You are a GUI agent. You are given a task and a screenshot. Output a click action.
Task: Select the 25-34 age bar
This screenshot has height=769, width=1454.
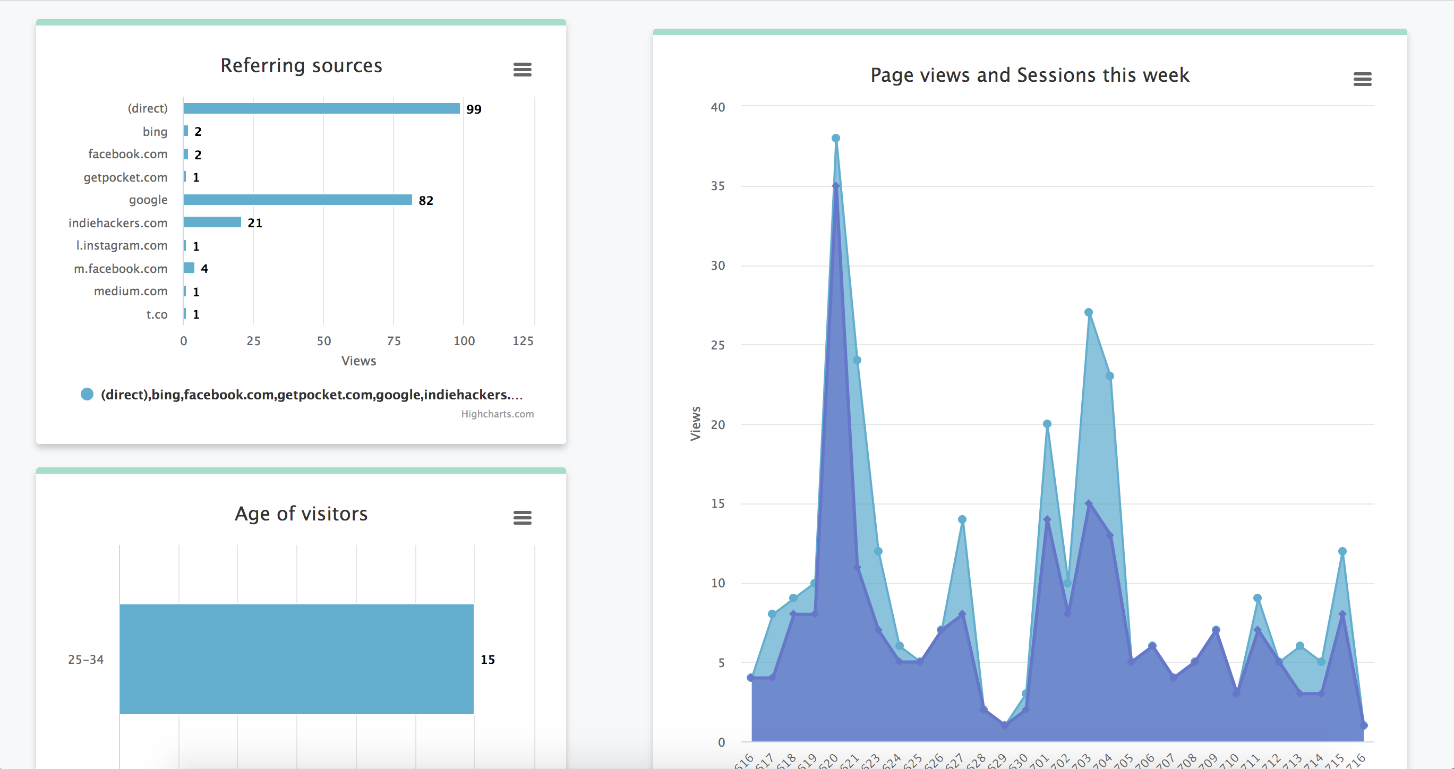click(x=296, y=659)
